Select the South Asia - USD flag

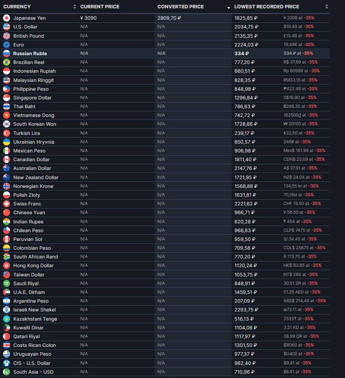[x=7, y=372]
